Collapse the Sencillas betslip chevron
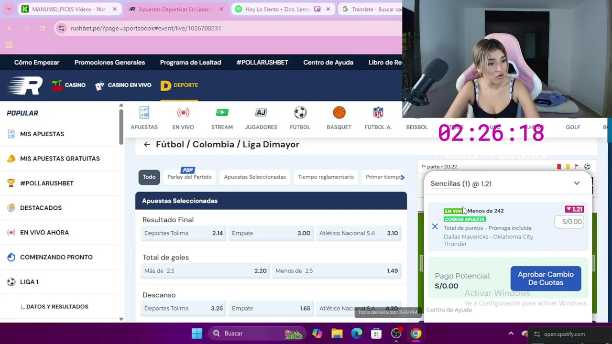This screenshot has height=344, width=612. pos(577,183)
